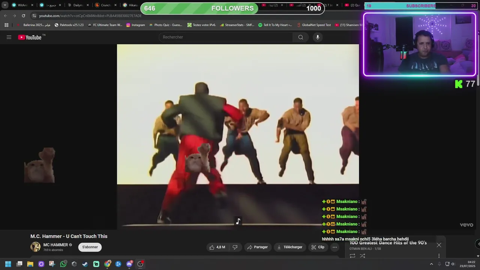Subscribe with the S'abonner button
The height and width of the screenshot is (270, 480).
click(90, 247)
